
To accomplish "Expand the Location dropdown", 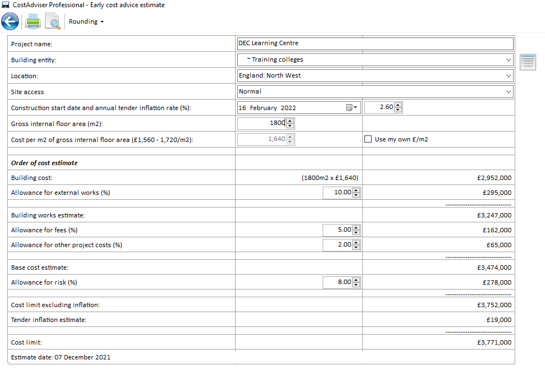I will tap(509, 76).
